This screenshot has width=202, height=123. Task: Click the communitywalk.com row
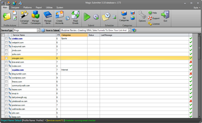(x=97, y=85)
